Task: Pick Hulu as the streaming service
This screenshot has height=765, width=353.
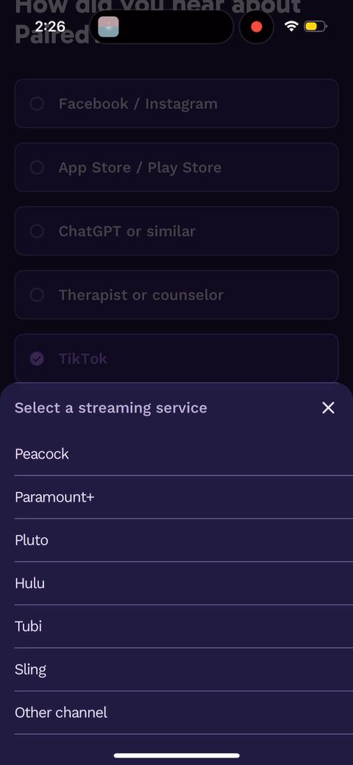Action: (184, 583)
